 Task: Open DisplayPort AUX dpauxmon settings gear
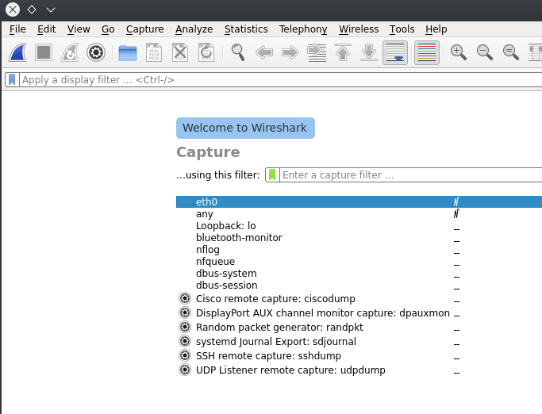tap(185, 312)
